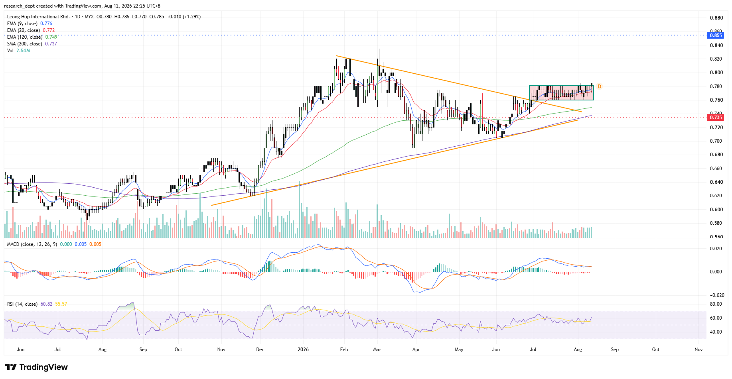The width and height of the screenshot is (732, 379).
Task: Click 0.720 on the price axis
Action: tap(716, 128)
